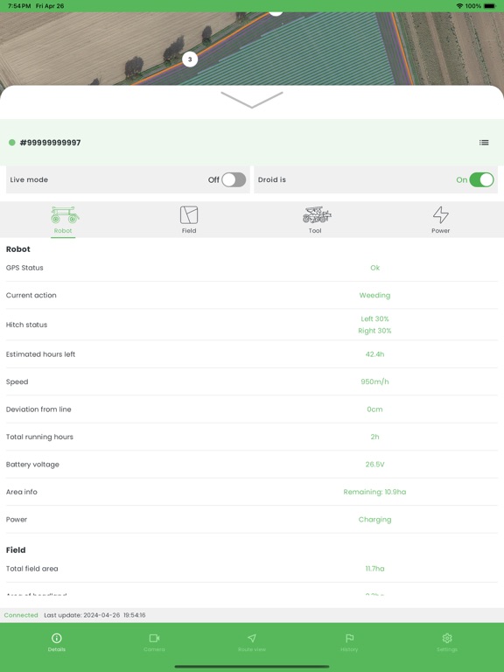Click the Field tab label
Screen dimensions: 504x672
(189, 231)
